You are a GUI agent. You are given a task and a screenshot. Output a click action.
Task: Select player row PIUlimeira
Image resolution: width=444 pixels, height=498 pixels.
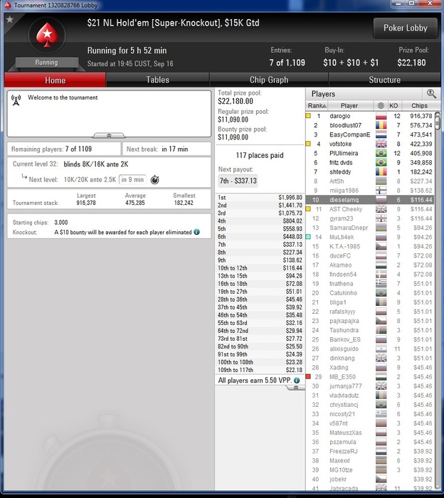point(370,153)
